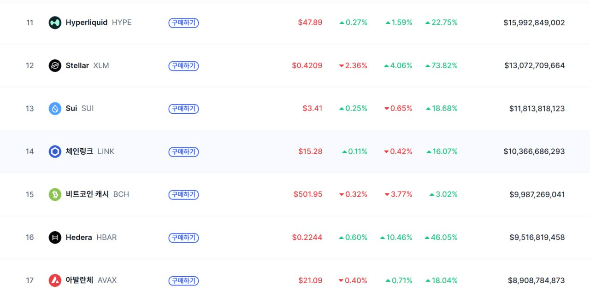Screen dimensions: 590x297
Task: Open the 체인링크 LINK name link
Action: pos(90,151)
